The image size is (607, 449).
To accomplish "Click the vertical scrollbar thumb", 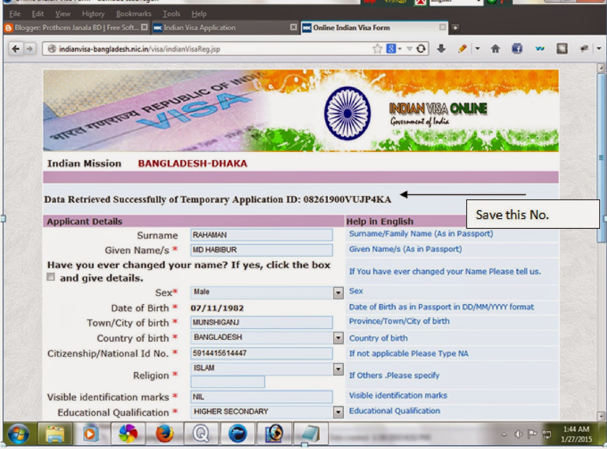I will (601, 158).
